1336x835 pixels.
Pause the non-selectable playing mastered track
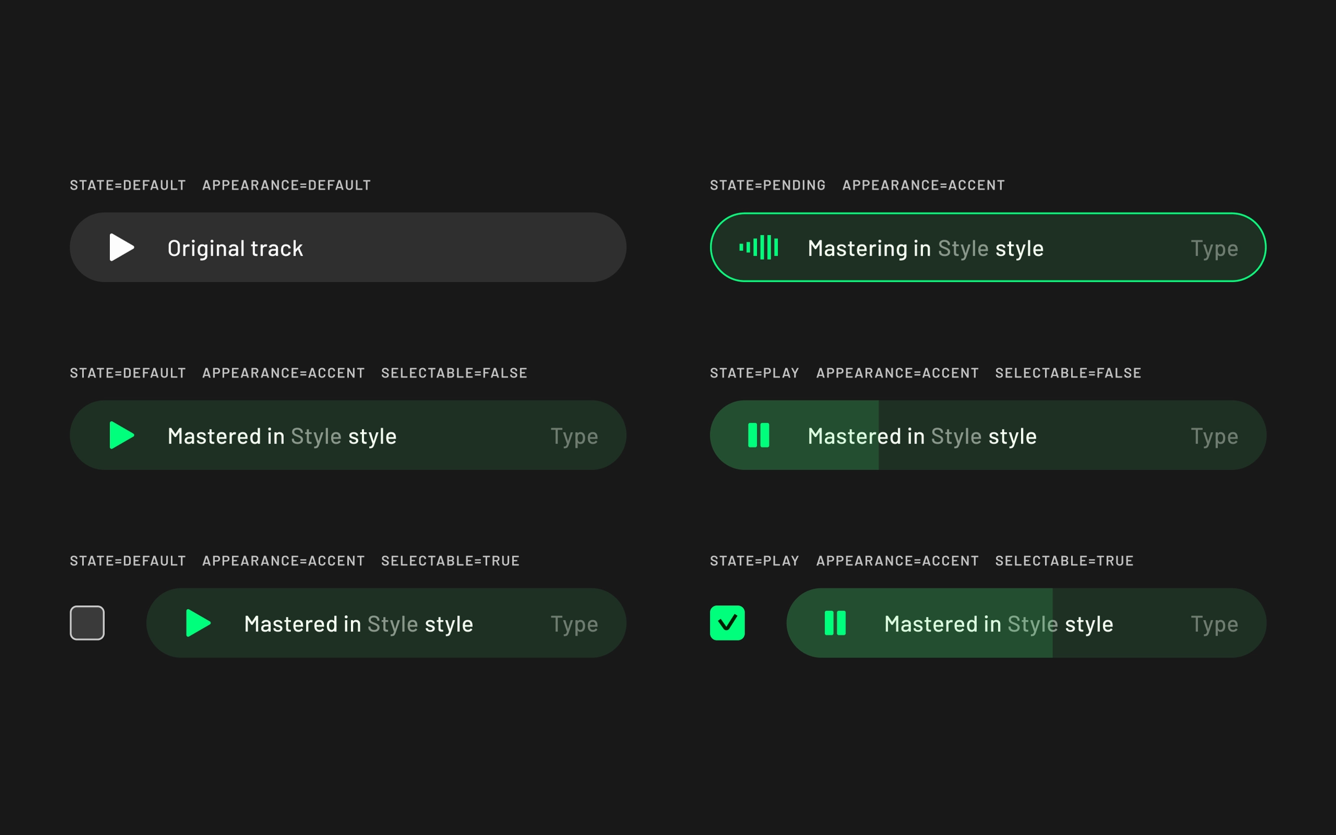click(758, 435)
